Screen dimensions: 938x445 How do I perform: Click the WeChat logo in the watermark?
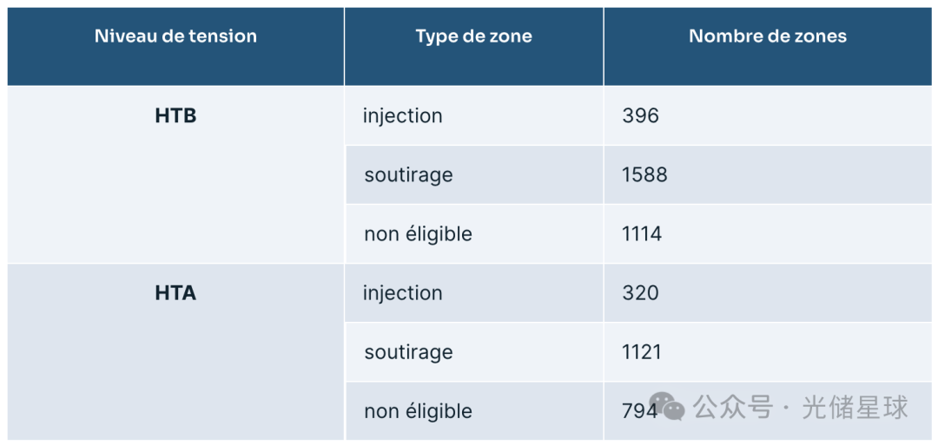coord(667,406)
